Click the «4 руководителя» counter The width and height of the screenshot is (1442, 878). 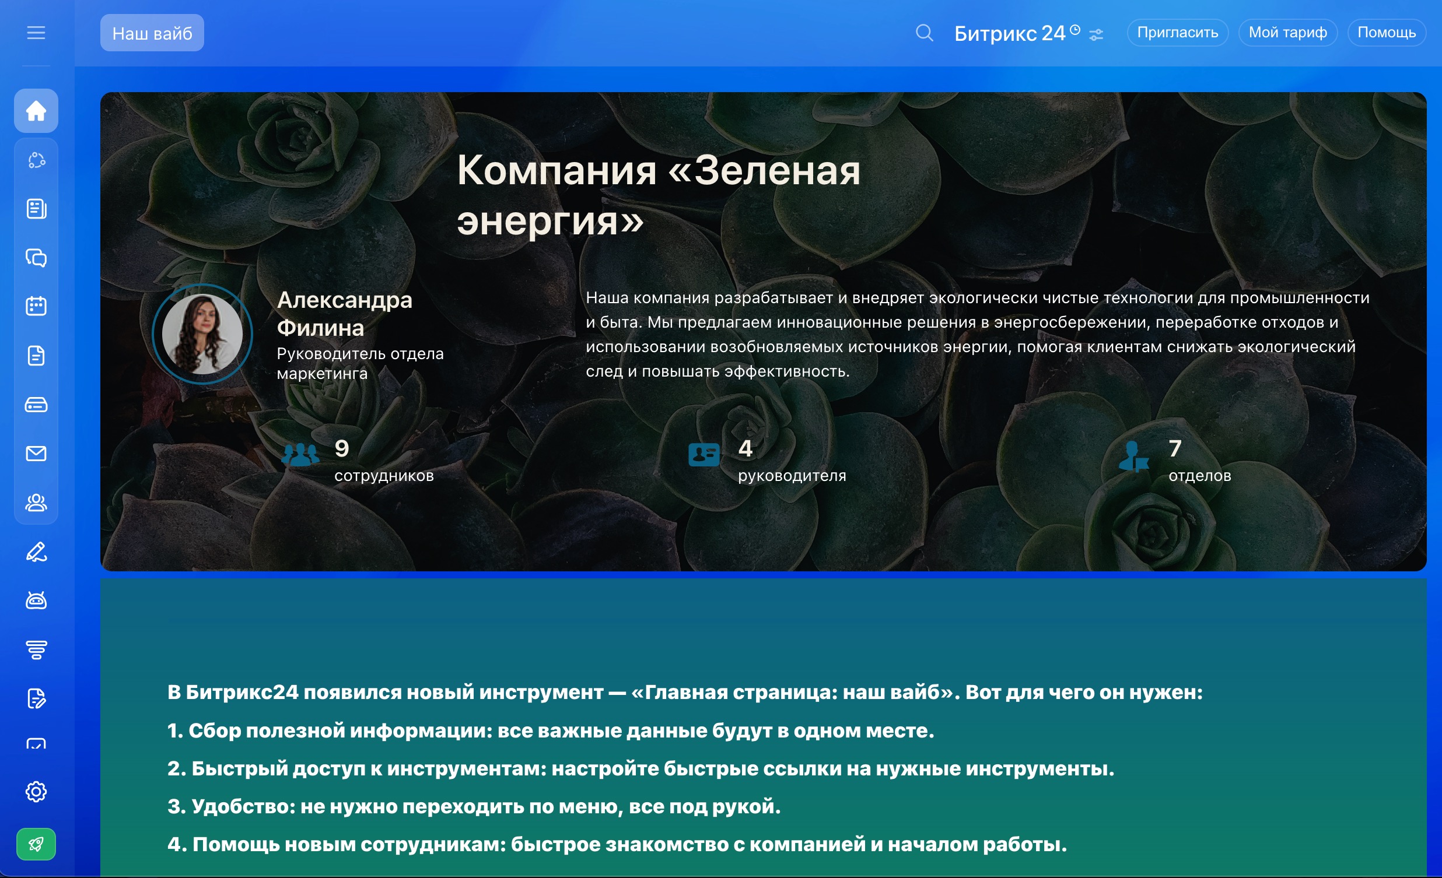[792, 461]
